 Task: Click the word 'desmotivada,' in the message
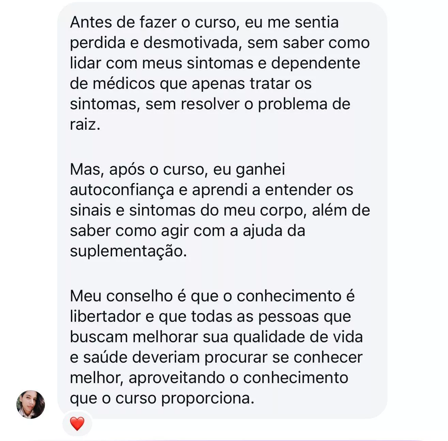pos(193,43)
